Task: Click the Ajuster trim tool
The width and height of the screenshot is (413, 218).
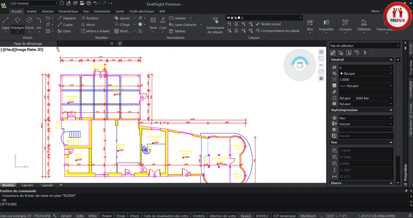Action: pos(122,18)
